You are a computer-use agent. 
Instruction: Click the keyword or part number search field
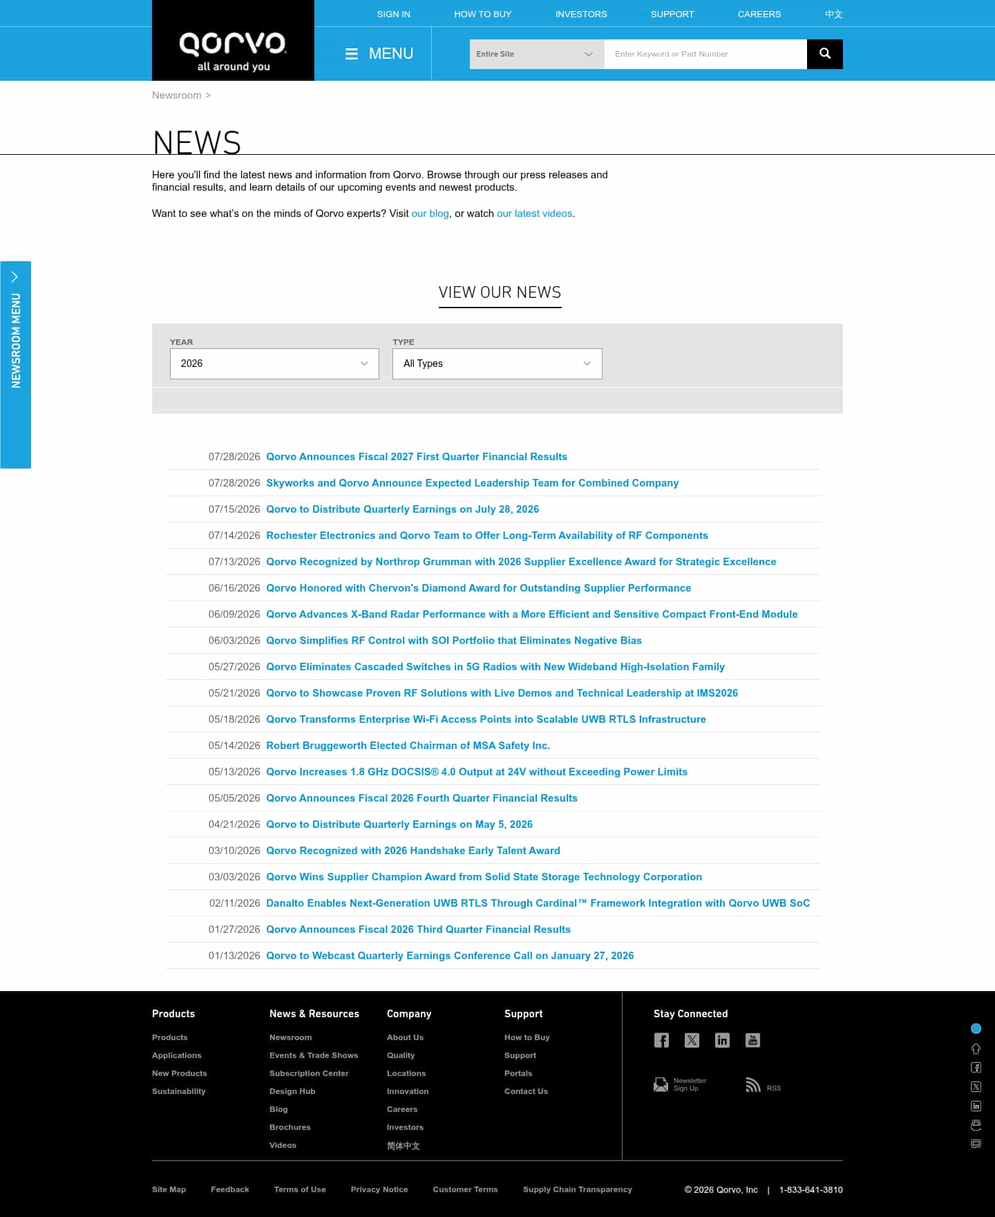705,54
